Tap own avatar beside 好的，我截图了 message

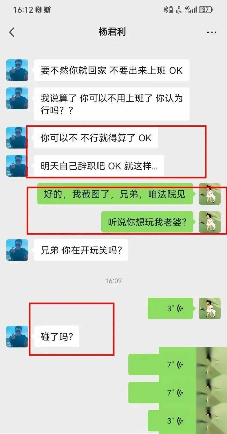210,194
